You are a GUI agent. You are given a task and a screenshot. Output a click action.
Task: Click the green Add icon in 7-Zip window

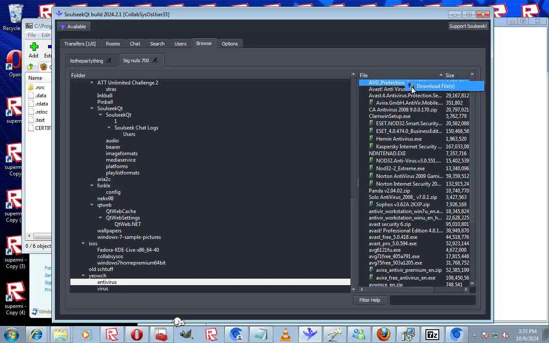click(x=33, y=46)
